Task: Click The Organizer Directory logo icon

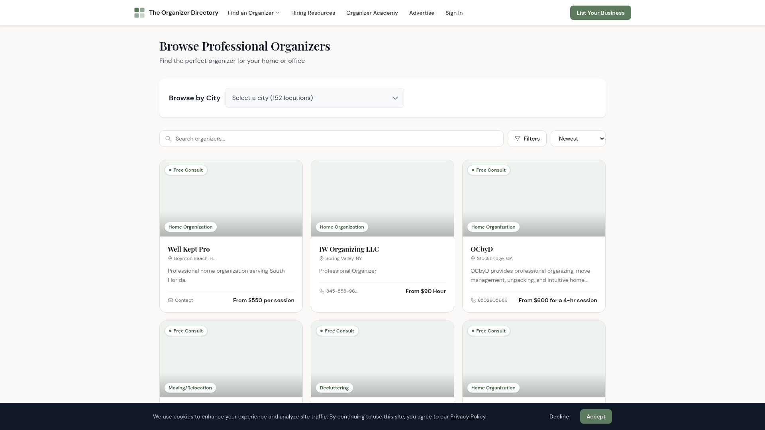Action: (139, 13)
